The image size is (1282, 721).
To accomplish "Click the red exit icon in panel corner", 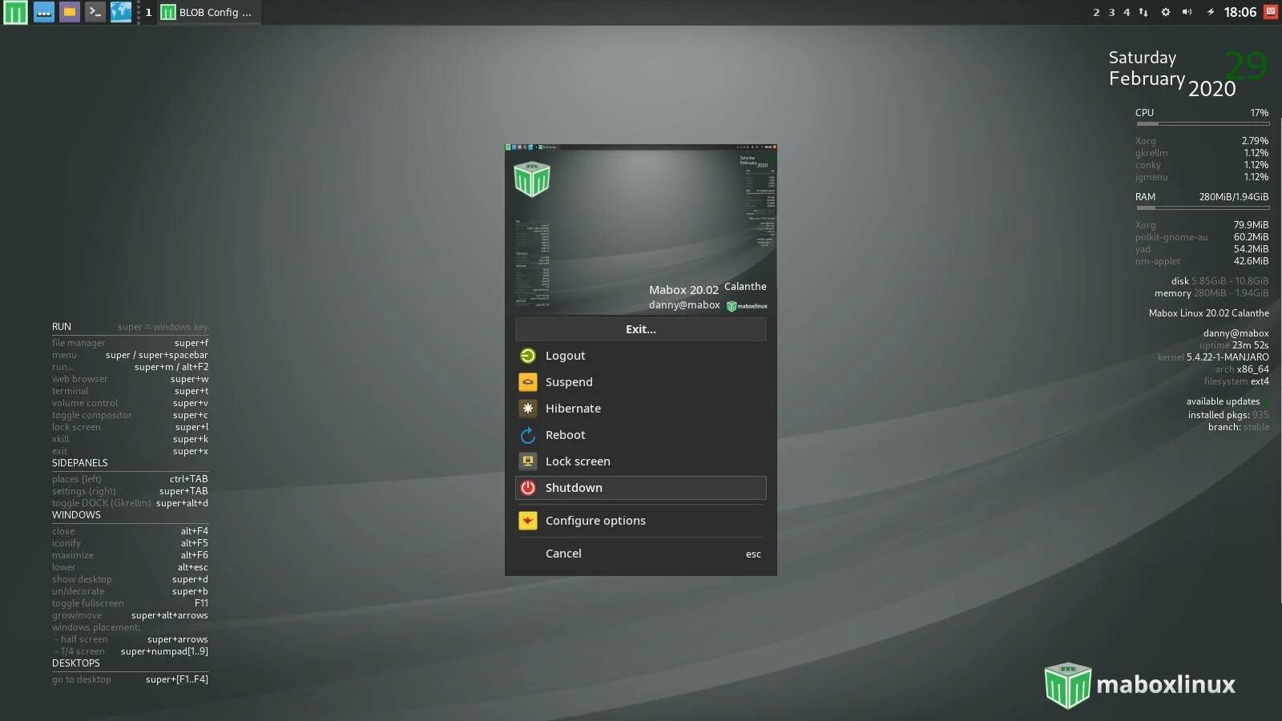I will (1270, 11).
